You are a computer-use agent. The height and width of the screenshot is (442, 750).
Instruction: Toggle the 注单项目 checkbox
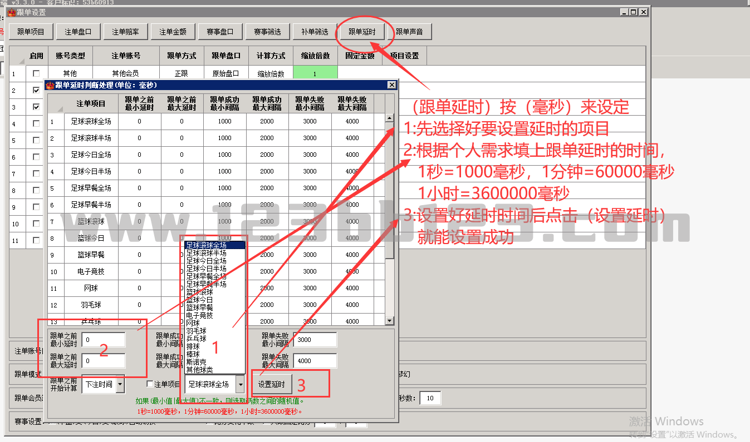(x=150, y=384)
